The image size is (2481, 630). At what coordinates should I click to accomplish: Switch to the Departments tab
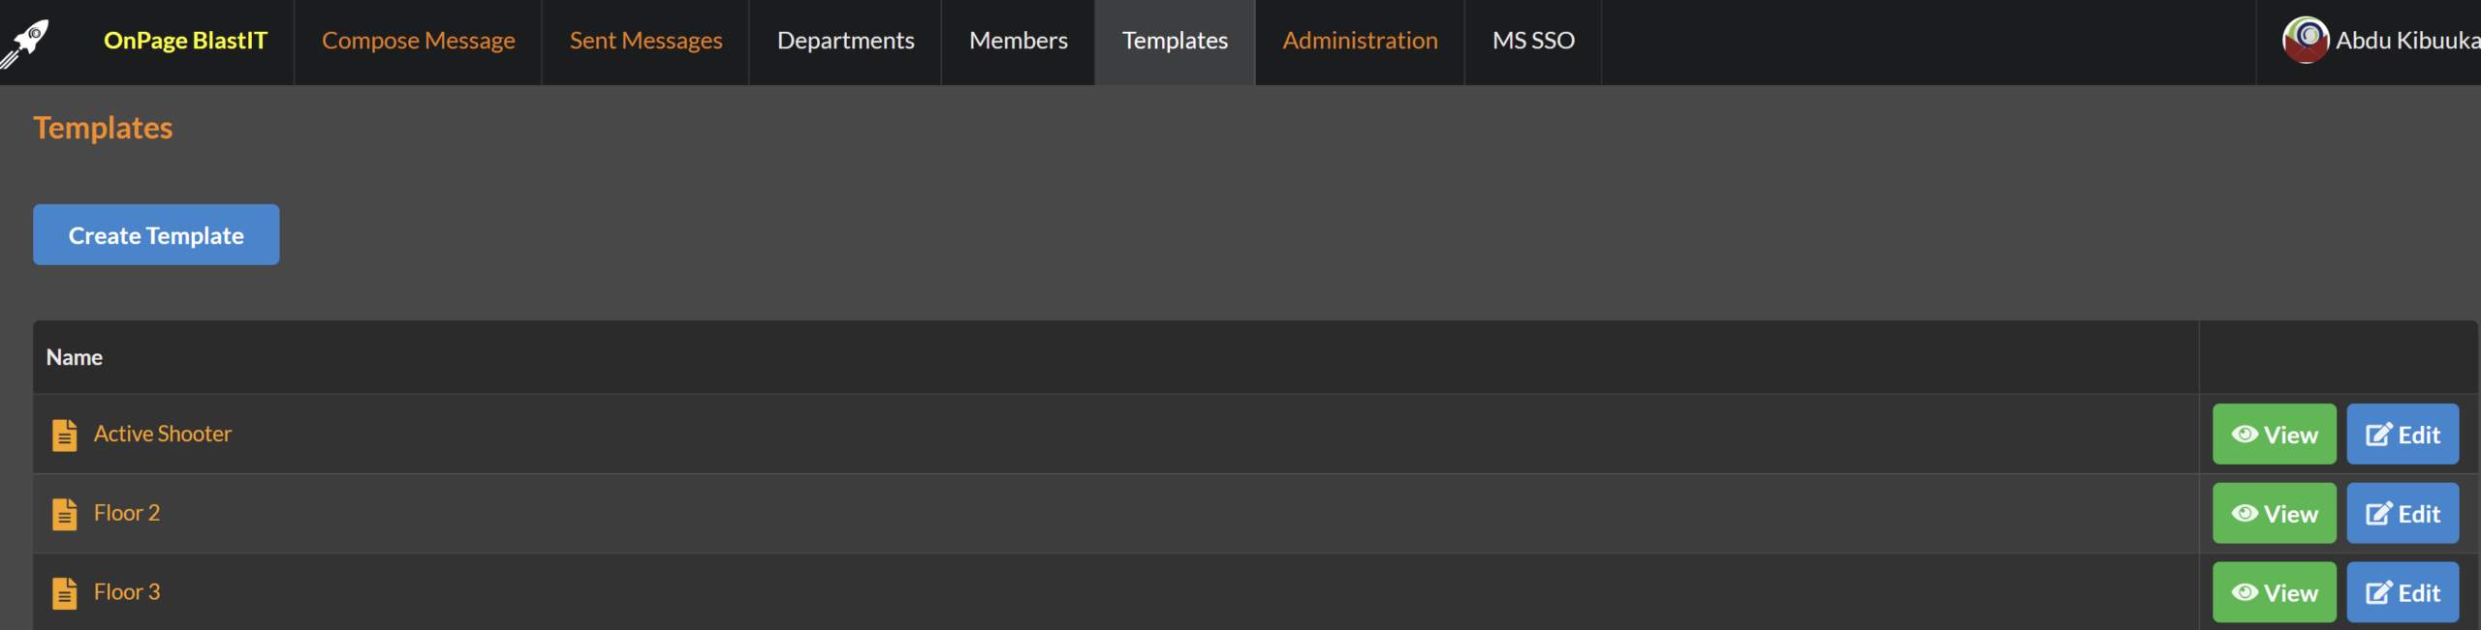(845, 41)
